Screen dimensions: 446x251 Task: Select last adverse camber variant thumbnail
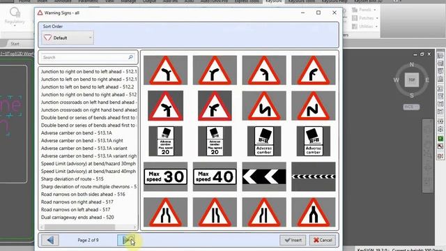click(314, 141)
